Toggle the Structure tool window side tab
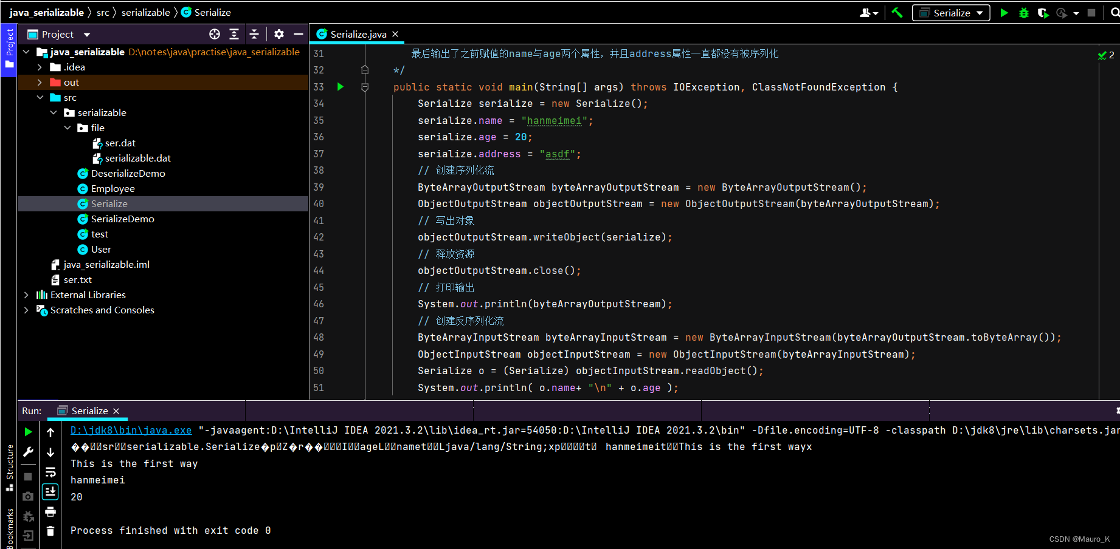The height and width of the screenshot is (549, 1120). [9, 468]
